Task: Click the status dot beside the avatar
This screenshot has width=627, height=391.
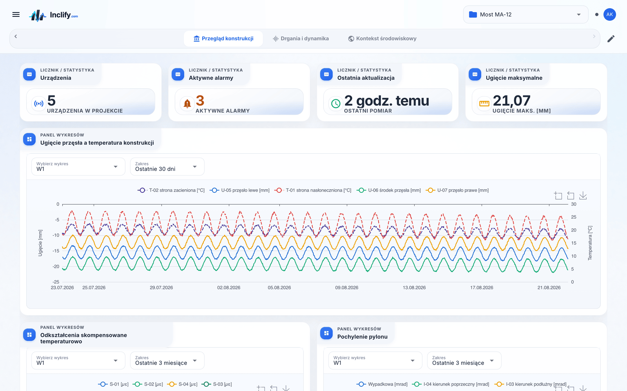Action: coord(597,14)
